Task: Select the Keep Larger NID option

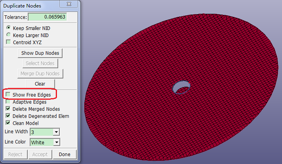Action: 8,35
